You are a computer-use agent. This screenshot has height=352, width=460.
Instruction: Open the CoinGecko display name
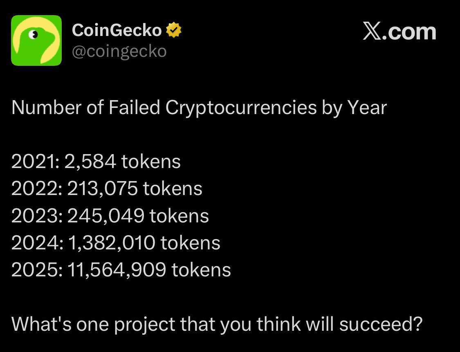(x=117, y=31)
